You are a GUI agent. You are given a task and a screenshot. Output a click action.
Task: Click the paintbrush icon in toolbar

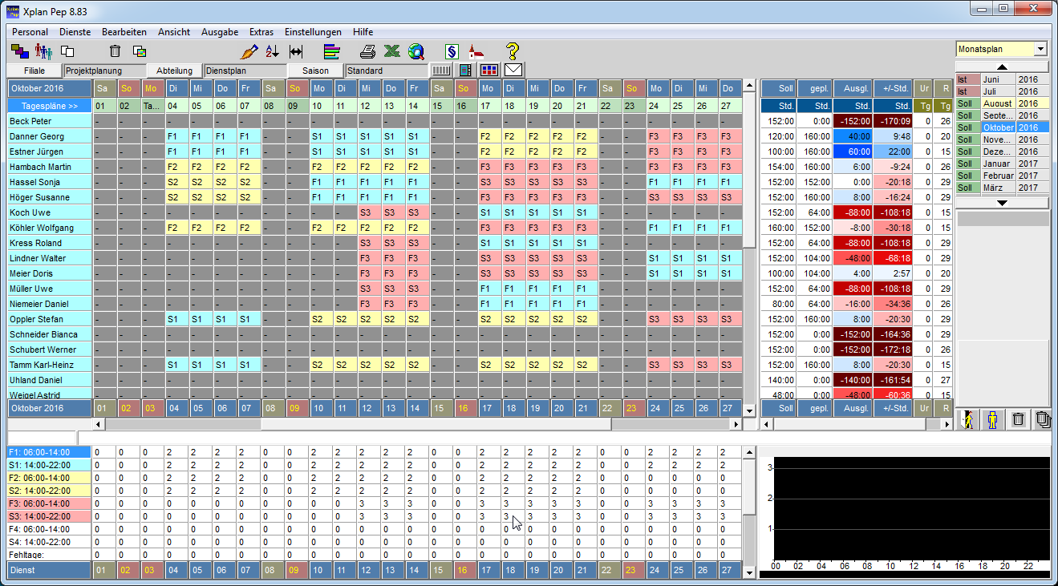tap(249, 51)
